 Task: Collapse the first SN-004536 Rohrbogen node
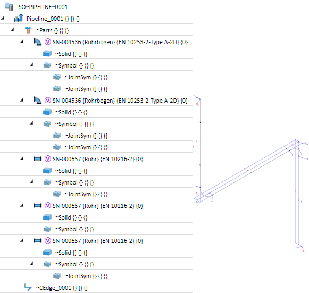pyautogui.click(x=22, y=41)
